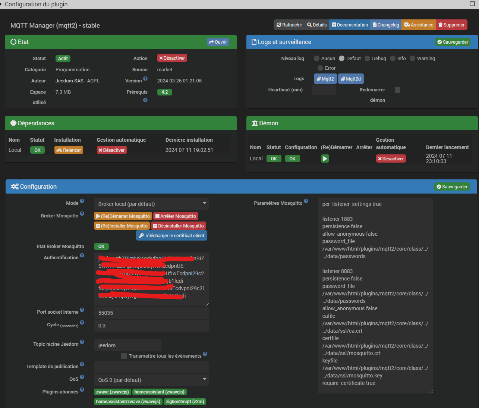The height and width of the screenshot is (408, 479).
Task: Disable automatic management in Démon panel
Action: pyautogui.click(x=391, y=159)
